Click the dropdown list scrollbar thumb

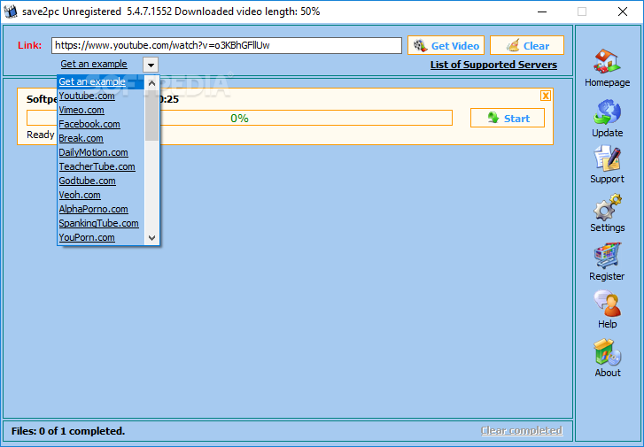coord(152,116)
